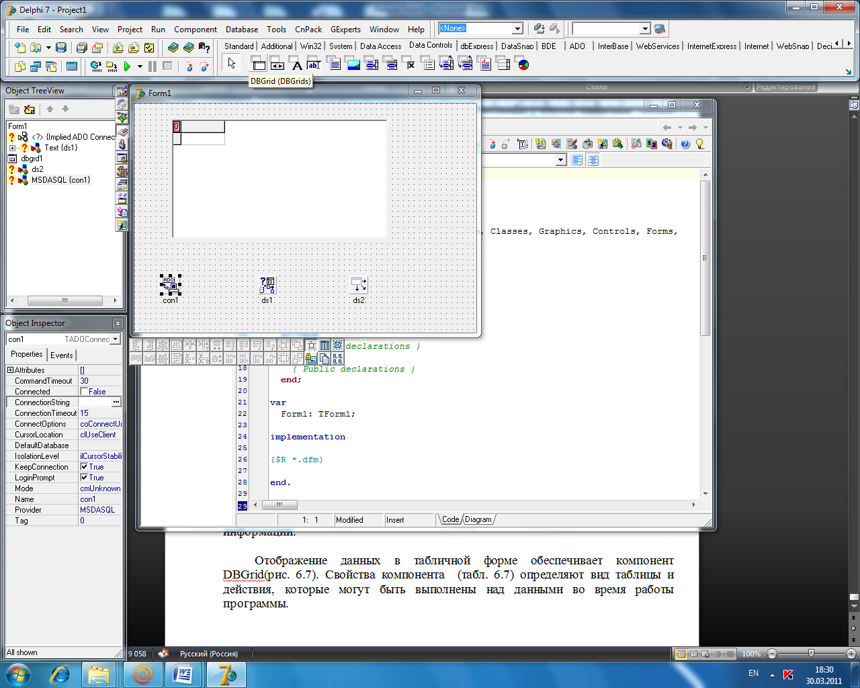
Task: Open the Component menu
Action: point(196,30)
